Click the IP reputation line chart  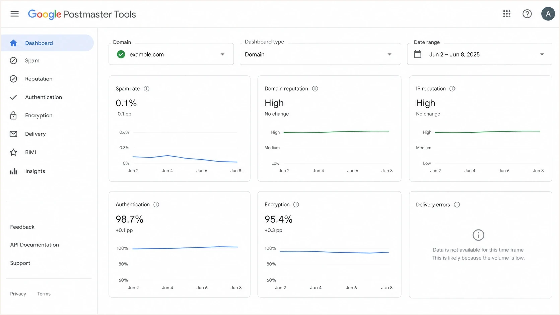(x=487, y=132)
